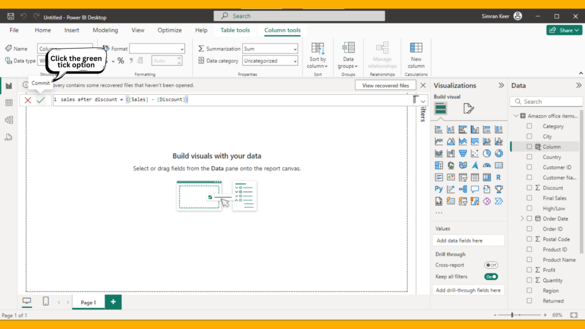Viewport: 585px width, 329px height.
Task: Open DAX query view in the left sidebar
Action: click(9, 137)
